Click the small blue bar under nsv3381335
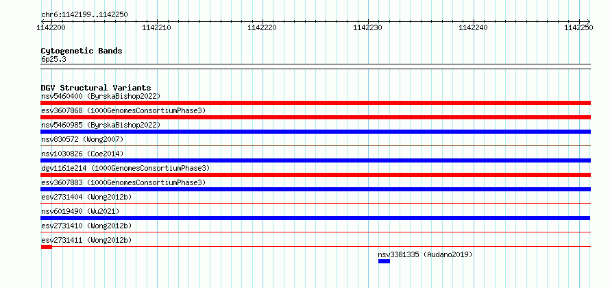 tap(384, 261)
